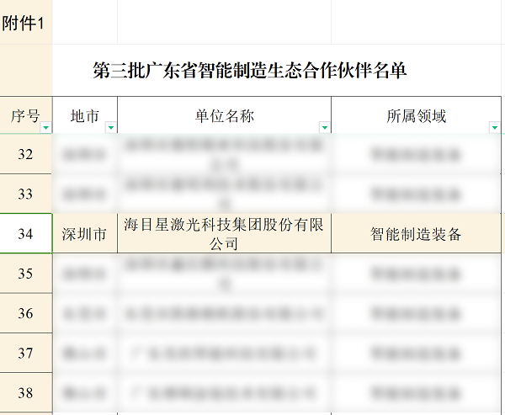
Task: Select the 附件1 cell
Action: point(25,23)
